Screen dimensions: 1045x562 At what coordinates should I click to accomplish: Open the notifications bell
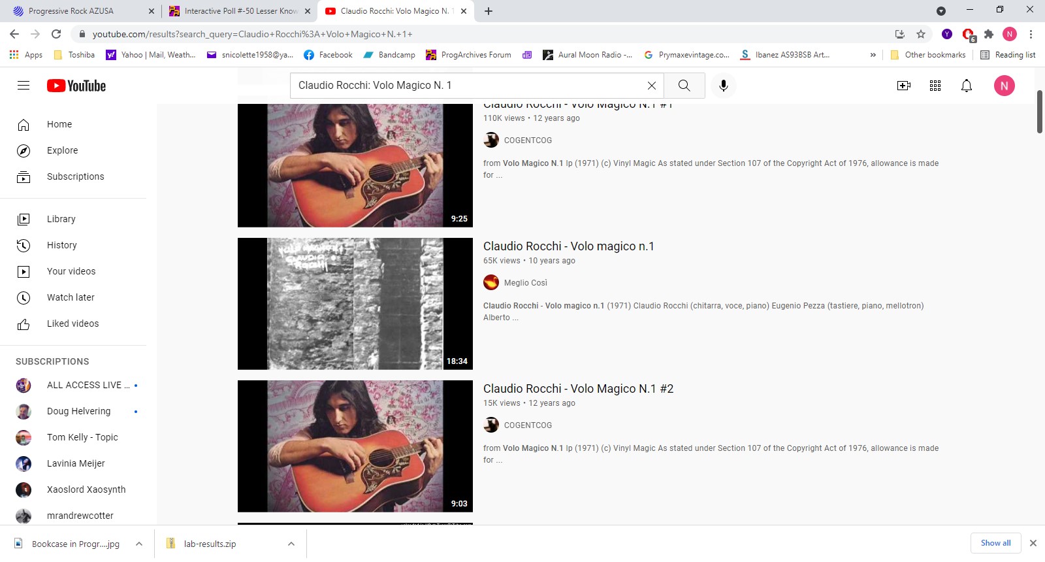tap(967, 86)
